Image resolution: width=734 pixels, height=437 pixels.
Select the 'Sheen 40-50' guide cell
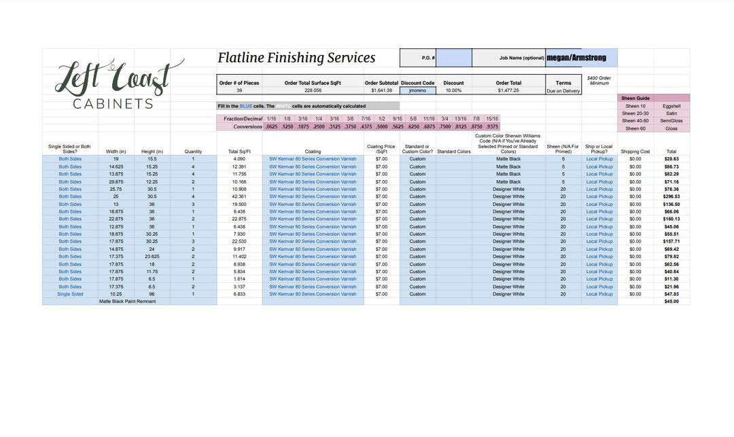point(635,121)
